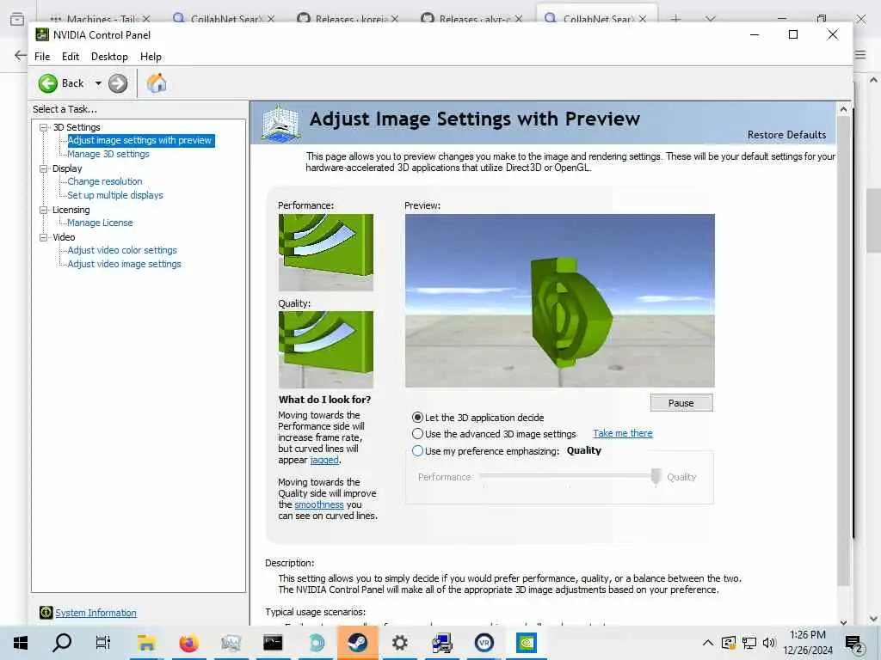
Task: Select Manage License task
Action: pos(100,223)
